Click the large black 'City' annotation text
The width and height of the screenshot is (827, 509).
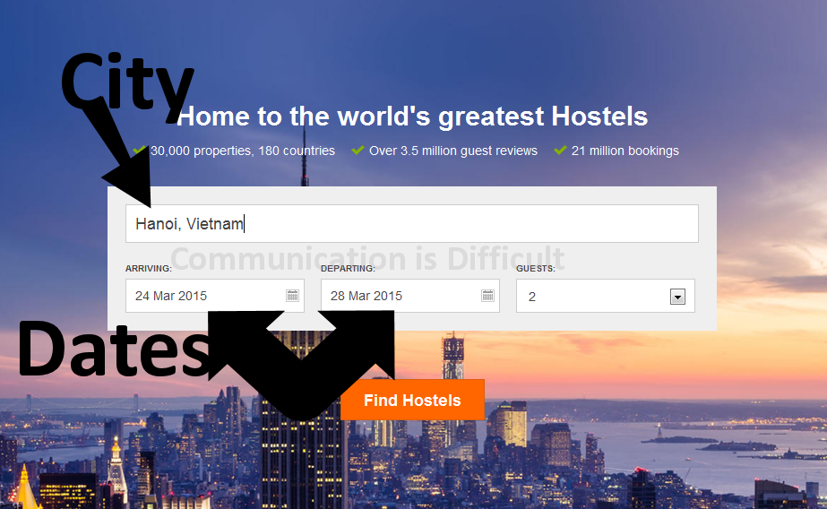(127, 84)
